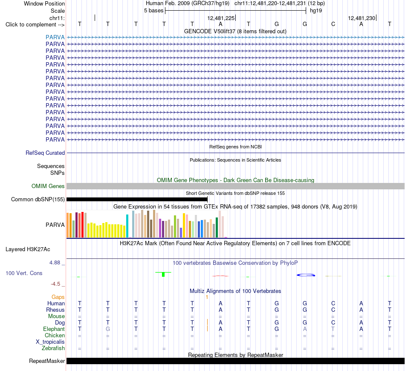
Task: Click the hg19 label beside scale bar
Action: click(x=315, y=11)
